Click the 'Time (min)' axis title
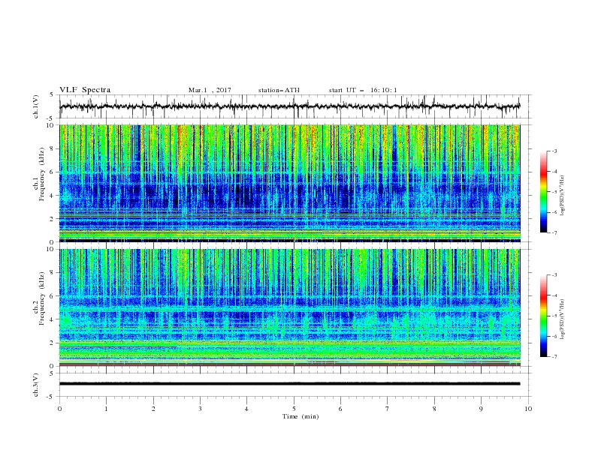The width and height of the screenshot is (595, 459). (x=301, y=416)
